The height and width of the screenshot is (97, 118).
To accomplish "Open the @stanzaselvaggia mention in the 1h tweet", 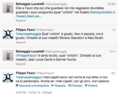I will coord(28,34).
